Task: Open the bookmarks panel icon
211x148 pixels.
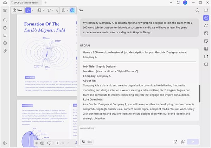Action: tap(5, 35)
